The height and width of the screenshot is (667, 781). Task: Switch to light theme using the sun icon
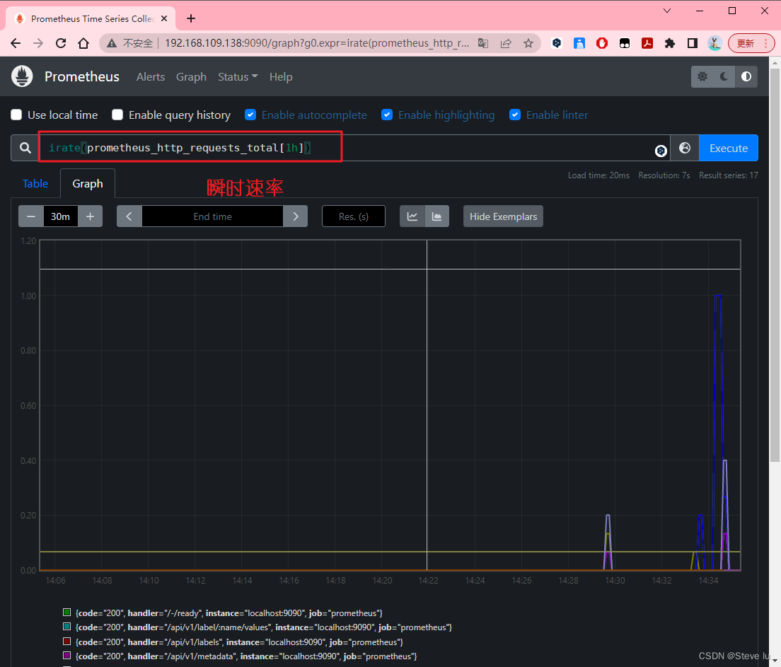[x=702, y=76]
